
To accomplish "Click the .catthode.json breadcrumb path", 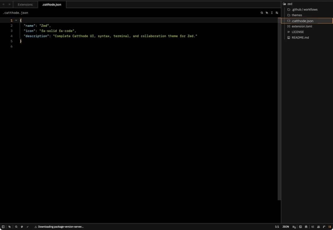I will coord(15,13).
